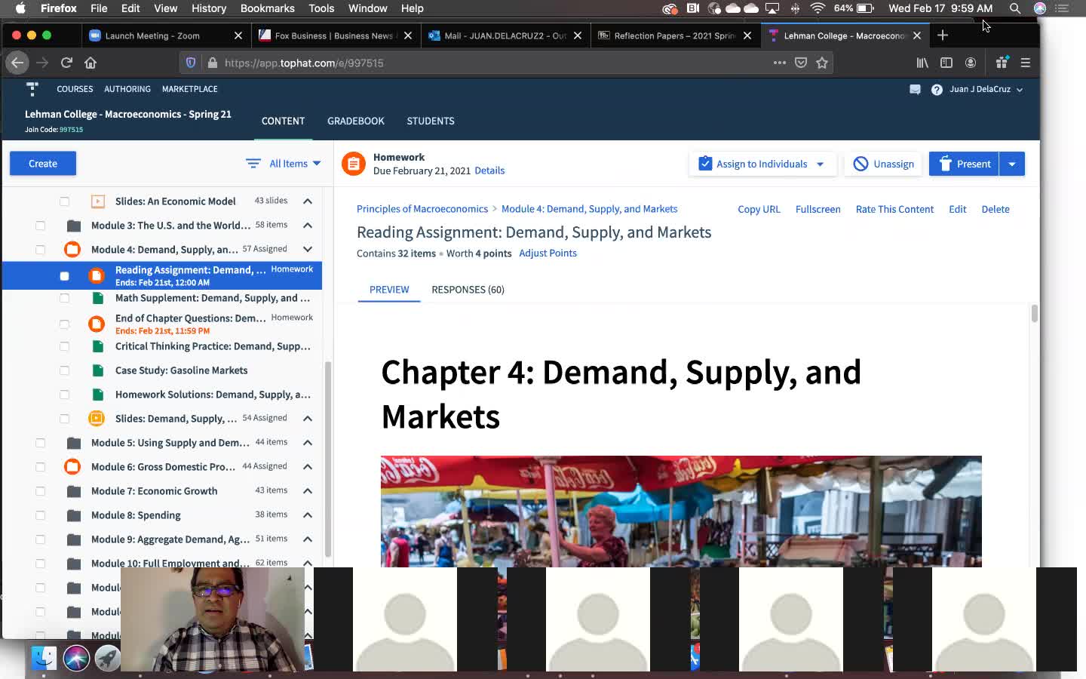Expand Module 9 Aggregate Demand chevron
The image size is (1086, 679).
click(308, 539)
